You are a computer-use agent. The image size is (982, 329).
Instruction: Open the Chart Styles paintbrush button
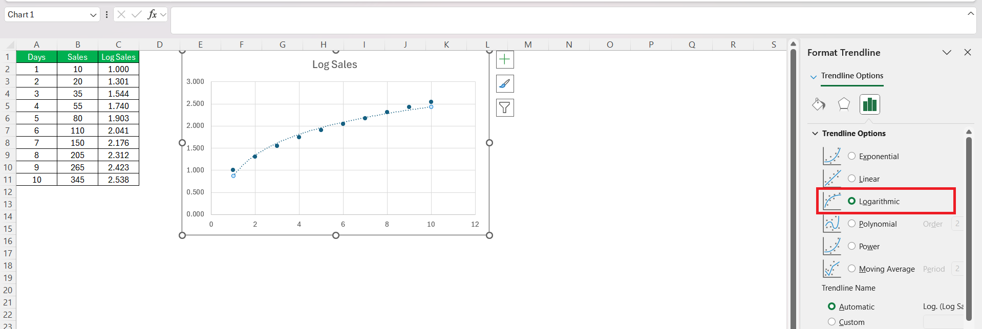click(505, 84)
